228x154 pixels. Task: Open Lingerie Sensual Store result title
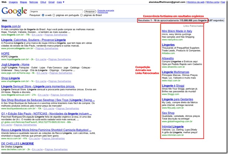[x=38, y=86]
